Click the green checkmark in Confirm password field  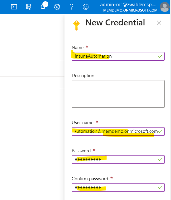(160, 187)
